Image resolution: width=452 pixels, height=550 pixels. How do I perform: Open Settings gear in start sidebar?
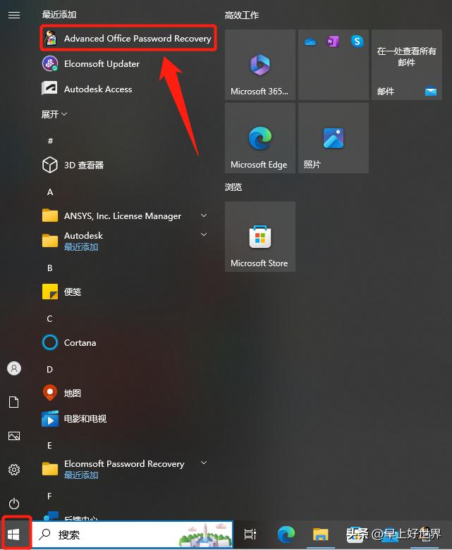point(14,470)
